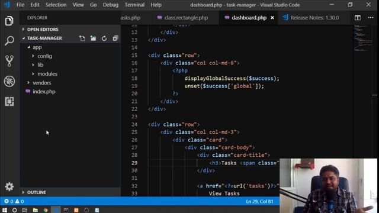This screenshot has height=213, width=379.
Task: Close the dashboard.php tab
Action: 272,18
